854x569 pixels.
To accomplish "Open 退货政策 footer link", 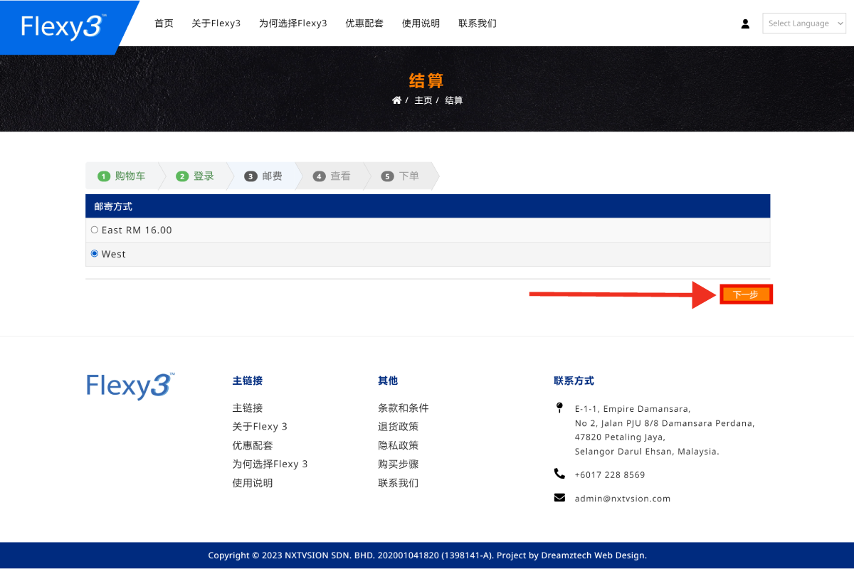I will point(398,427).
